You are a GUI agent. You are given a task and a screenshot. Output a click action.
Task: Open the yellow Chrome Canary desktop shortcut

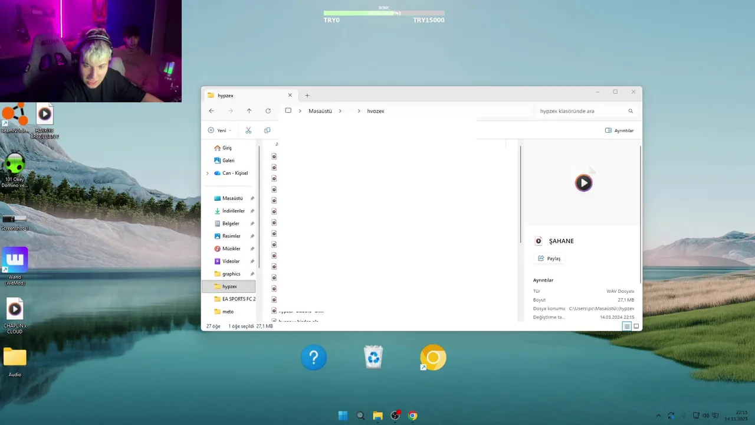(x=433, y=357)
